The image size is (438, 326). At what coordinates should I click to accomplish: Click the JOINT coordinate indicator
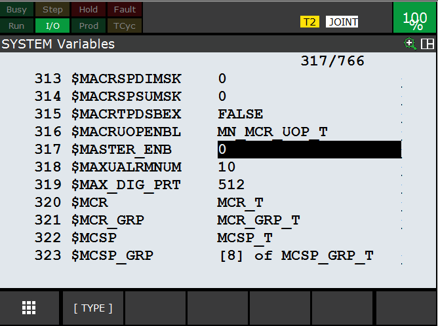tap(343, 22)
